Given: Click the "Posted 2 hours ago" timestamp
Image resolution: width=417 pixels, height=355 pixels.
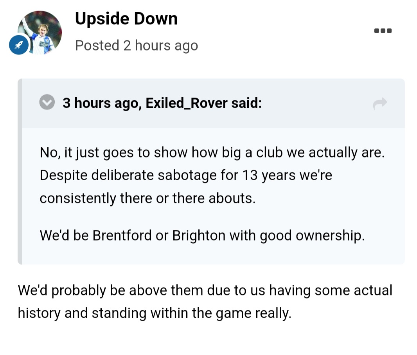Looking at the screenshot, I should pos(137,45).
